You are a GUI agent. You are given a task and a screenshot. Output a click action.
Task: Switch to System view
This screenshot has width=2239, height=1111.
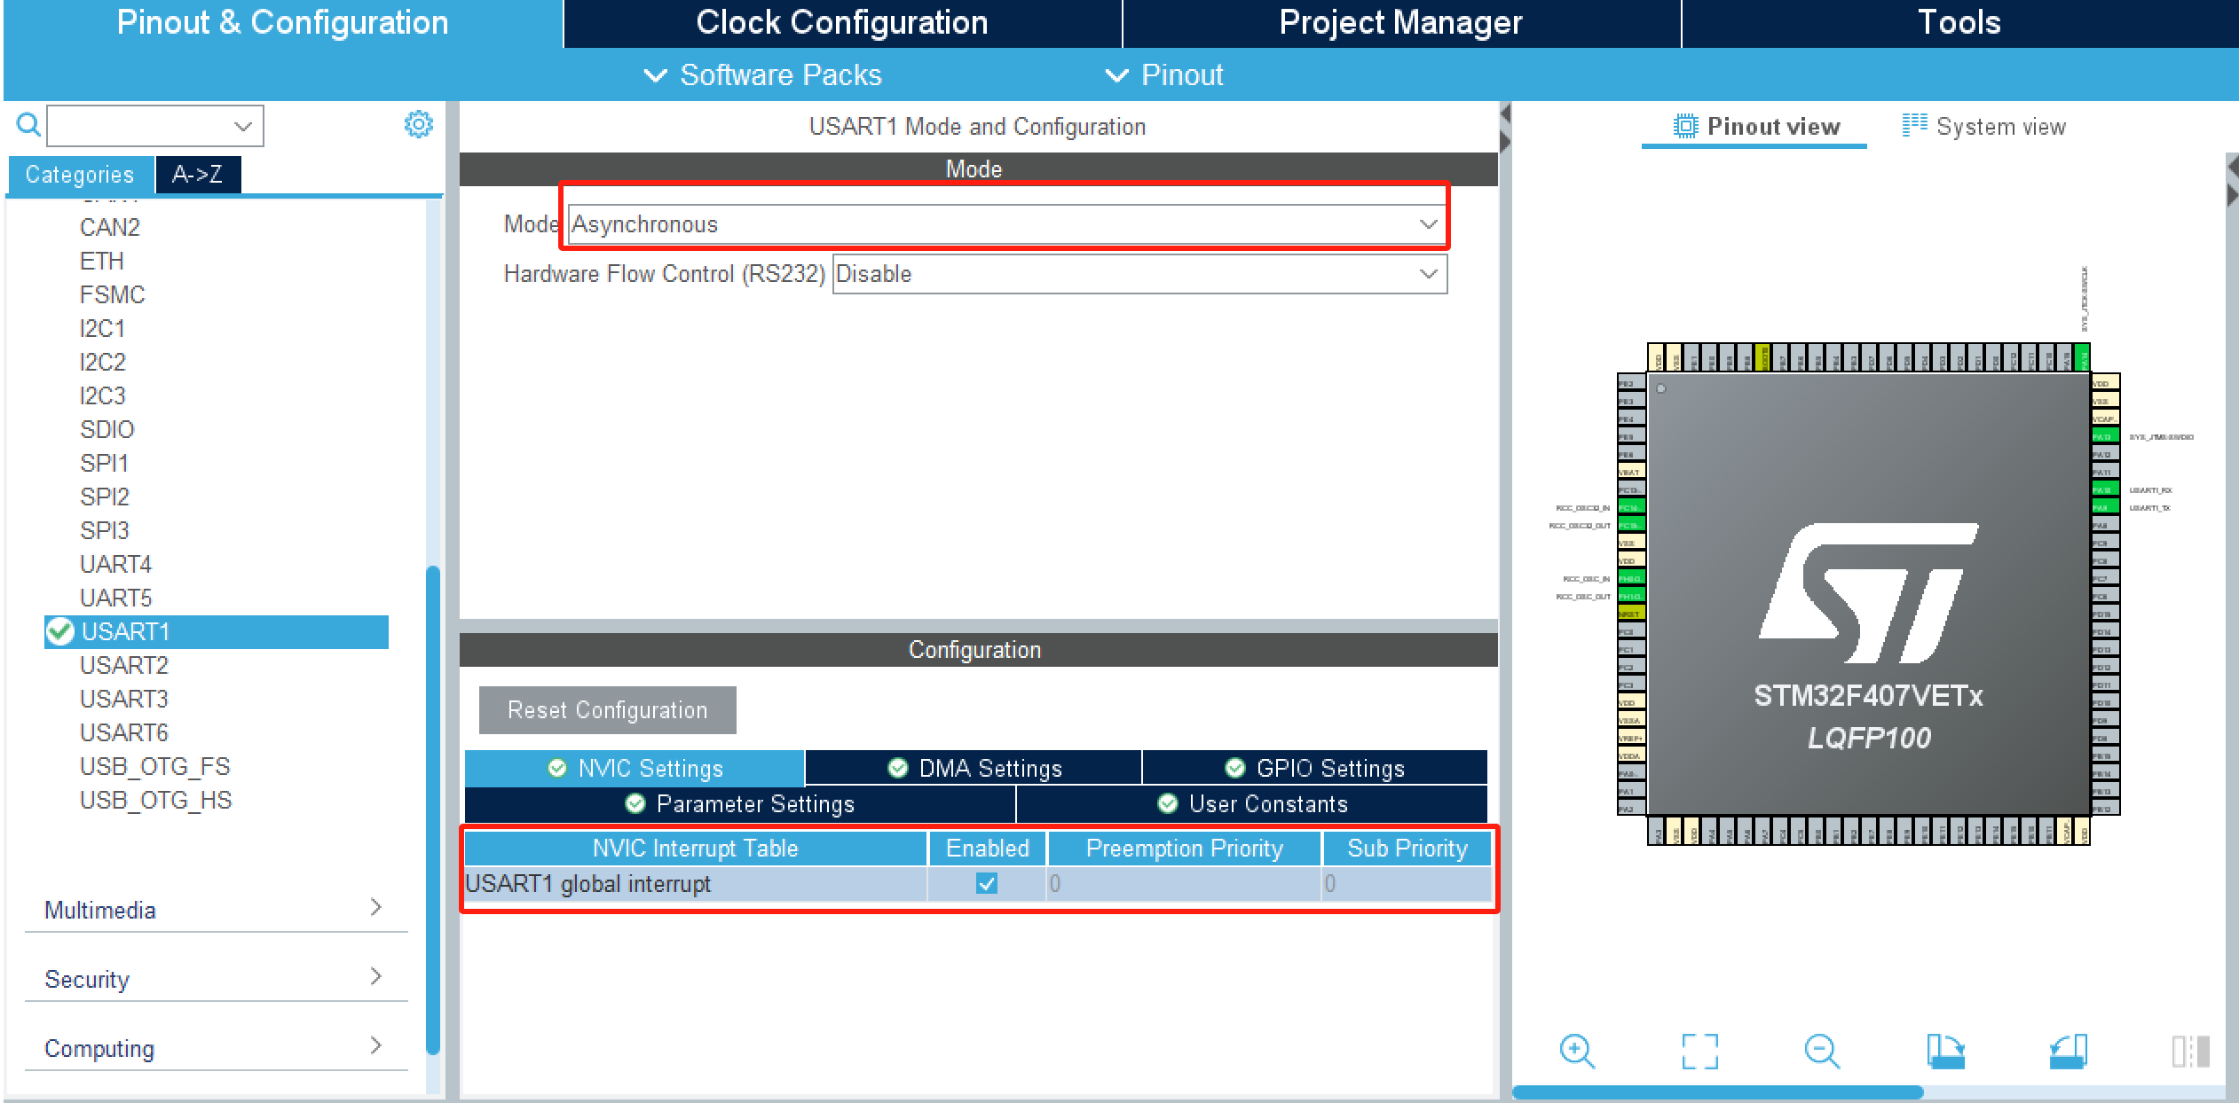[x=1984, y=127]
